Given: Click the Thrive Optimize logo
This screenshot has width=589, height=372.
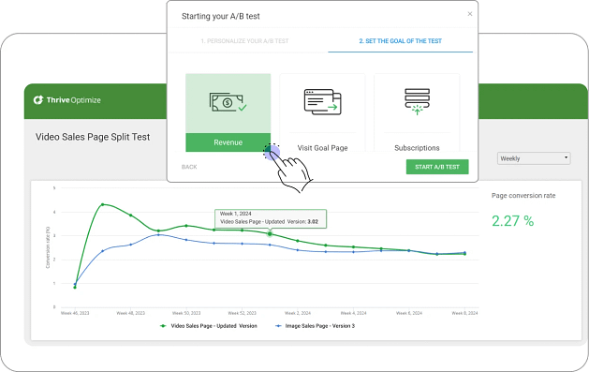Looking at the screenshot, I should coord(67,100).
